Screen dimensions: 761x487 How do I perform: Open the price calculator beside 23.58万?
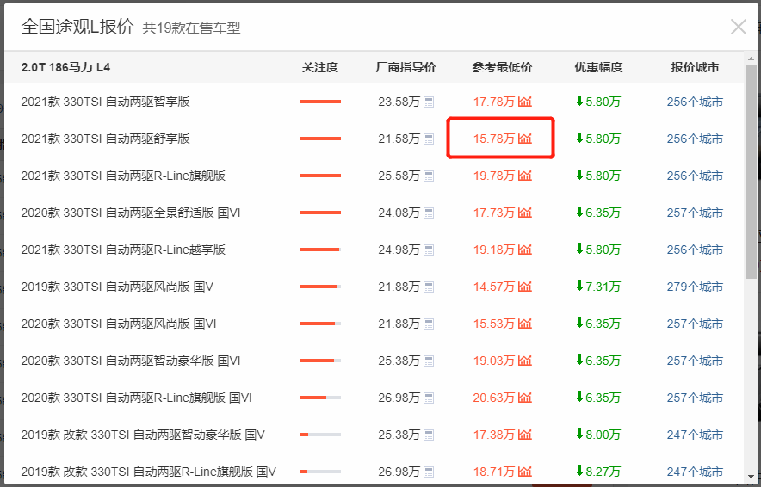coord(429,102)
